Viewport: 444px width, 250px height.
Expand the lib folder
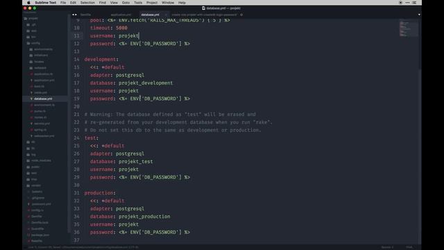(31, 148)
